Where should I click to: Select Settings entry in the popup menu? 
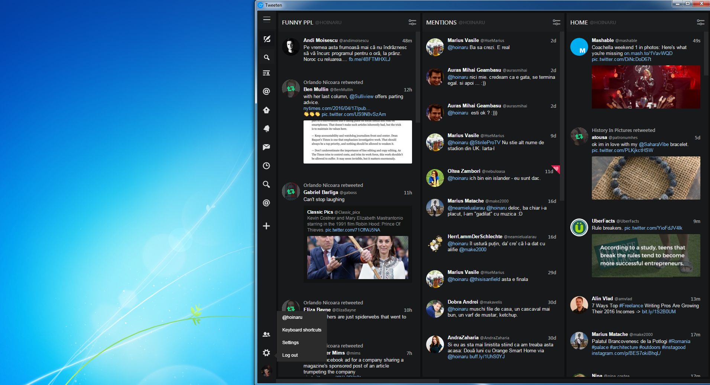[x=290, y=343]
